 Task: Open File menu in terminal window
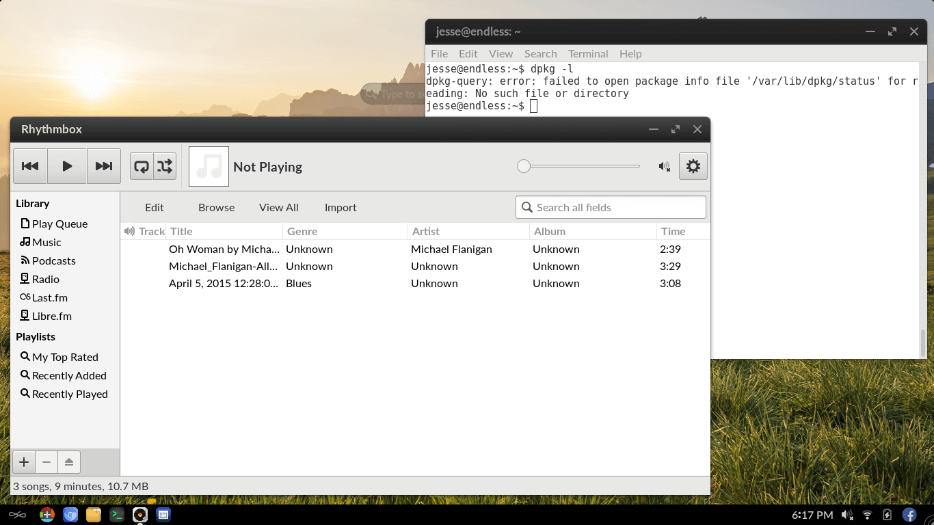tap(439, 53)
